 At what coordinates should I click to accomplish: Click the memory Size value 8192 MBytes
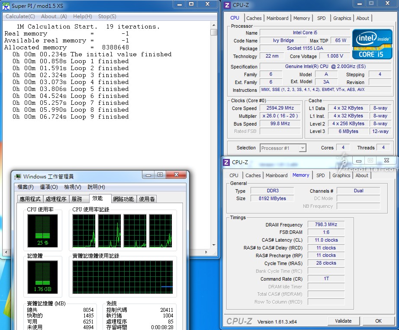click(x=272, y=198)
